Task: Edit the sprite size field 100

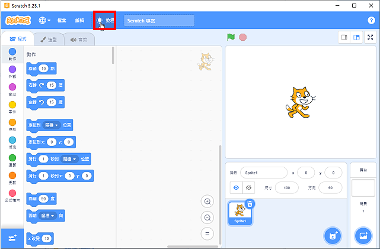Action: pos(287,188)
